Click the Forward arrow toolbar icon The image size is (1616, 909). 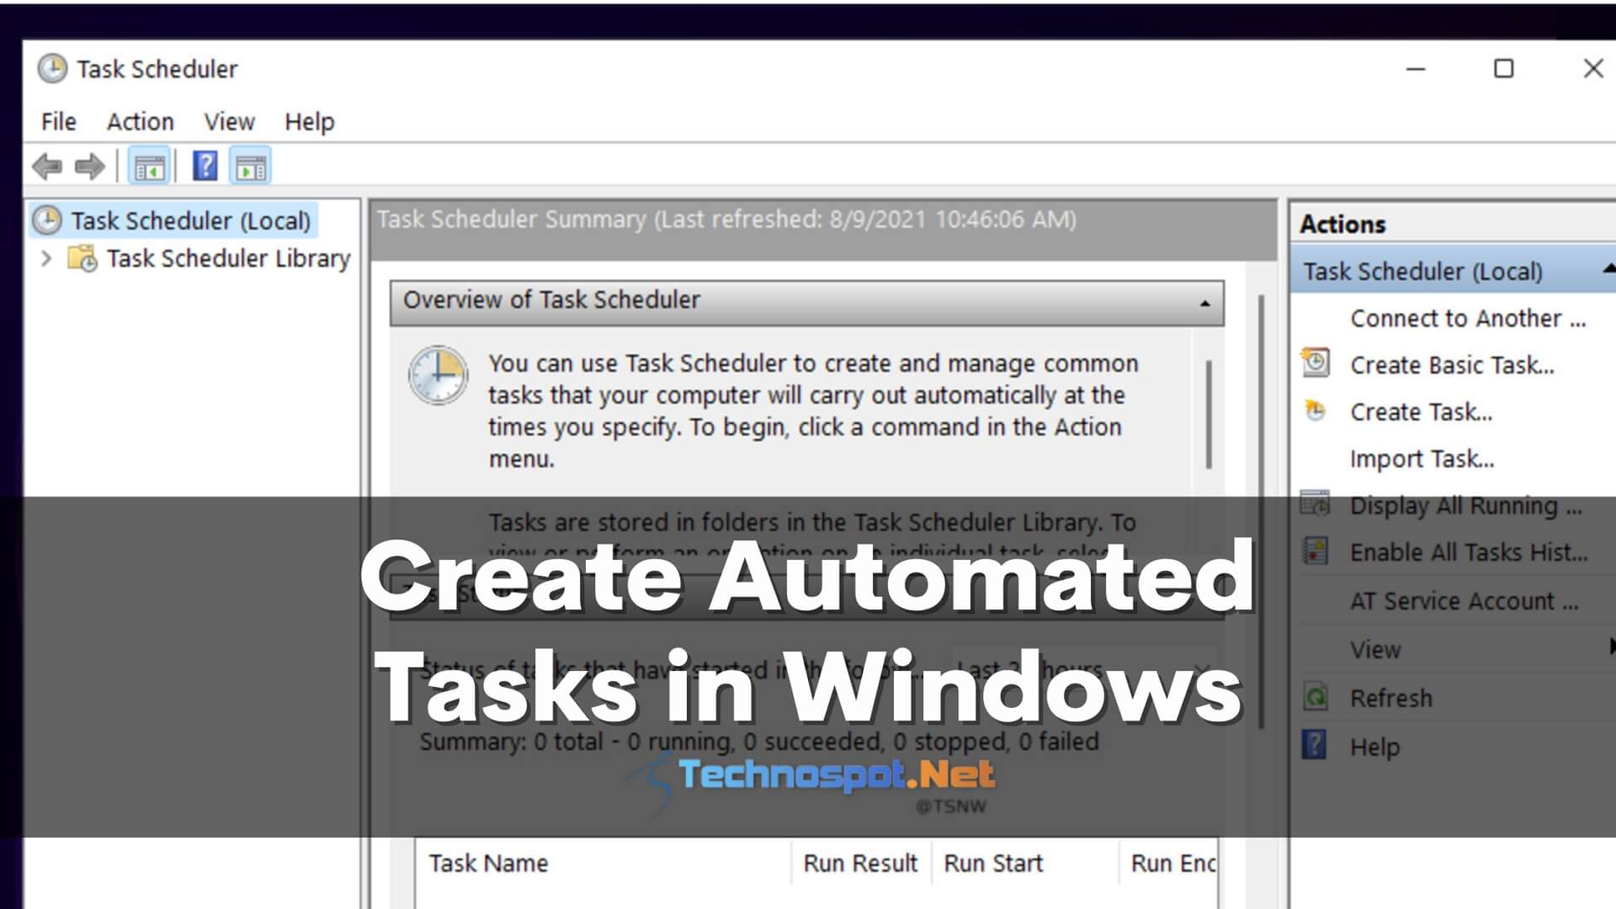[x=90, y=167]
